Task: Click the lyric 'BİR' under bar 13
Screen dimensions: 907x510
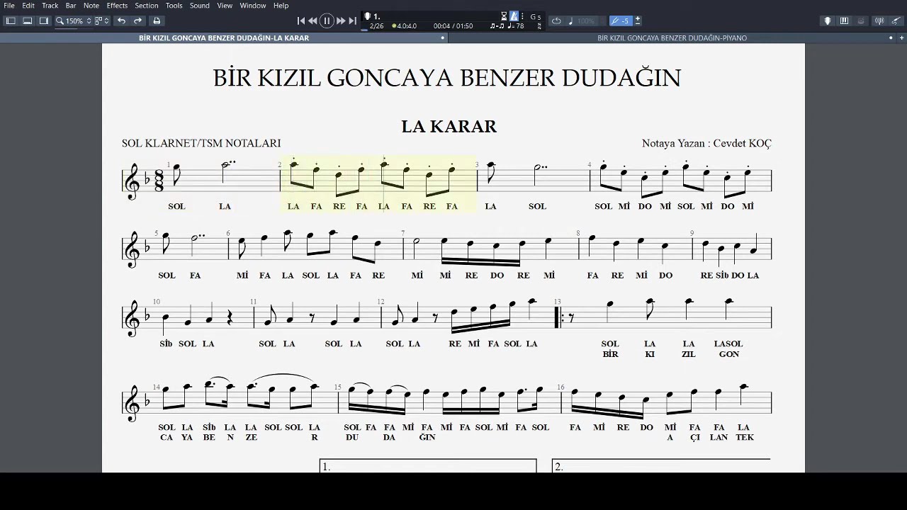Action: point(610,354)
